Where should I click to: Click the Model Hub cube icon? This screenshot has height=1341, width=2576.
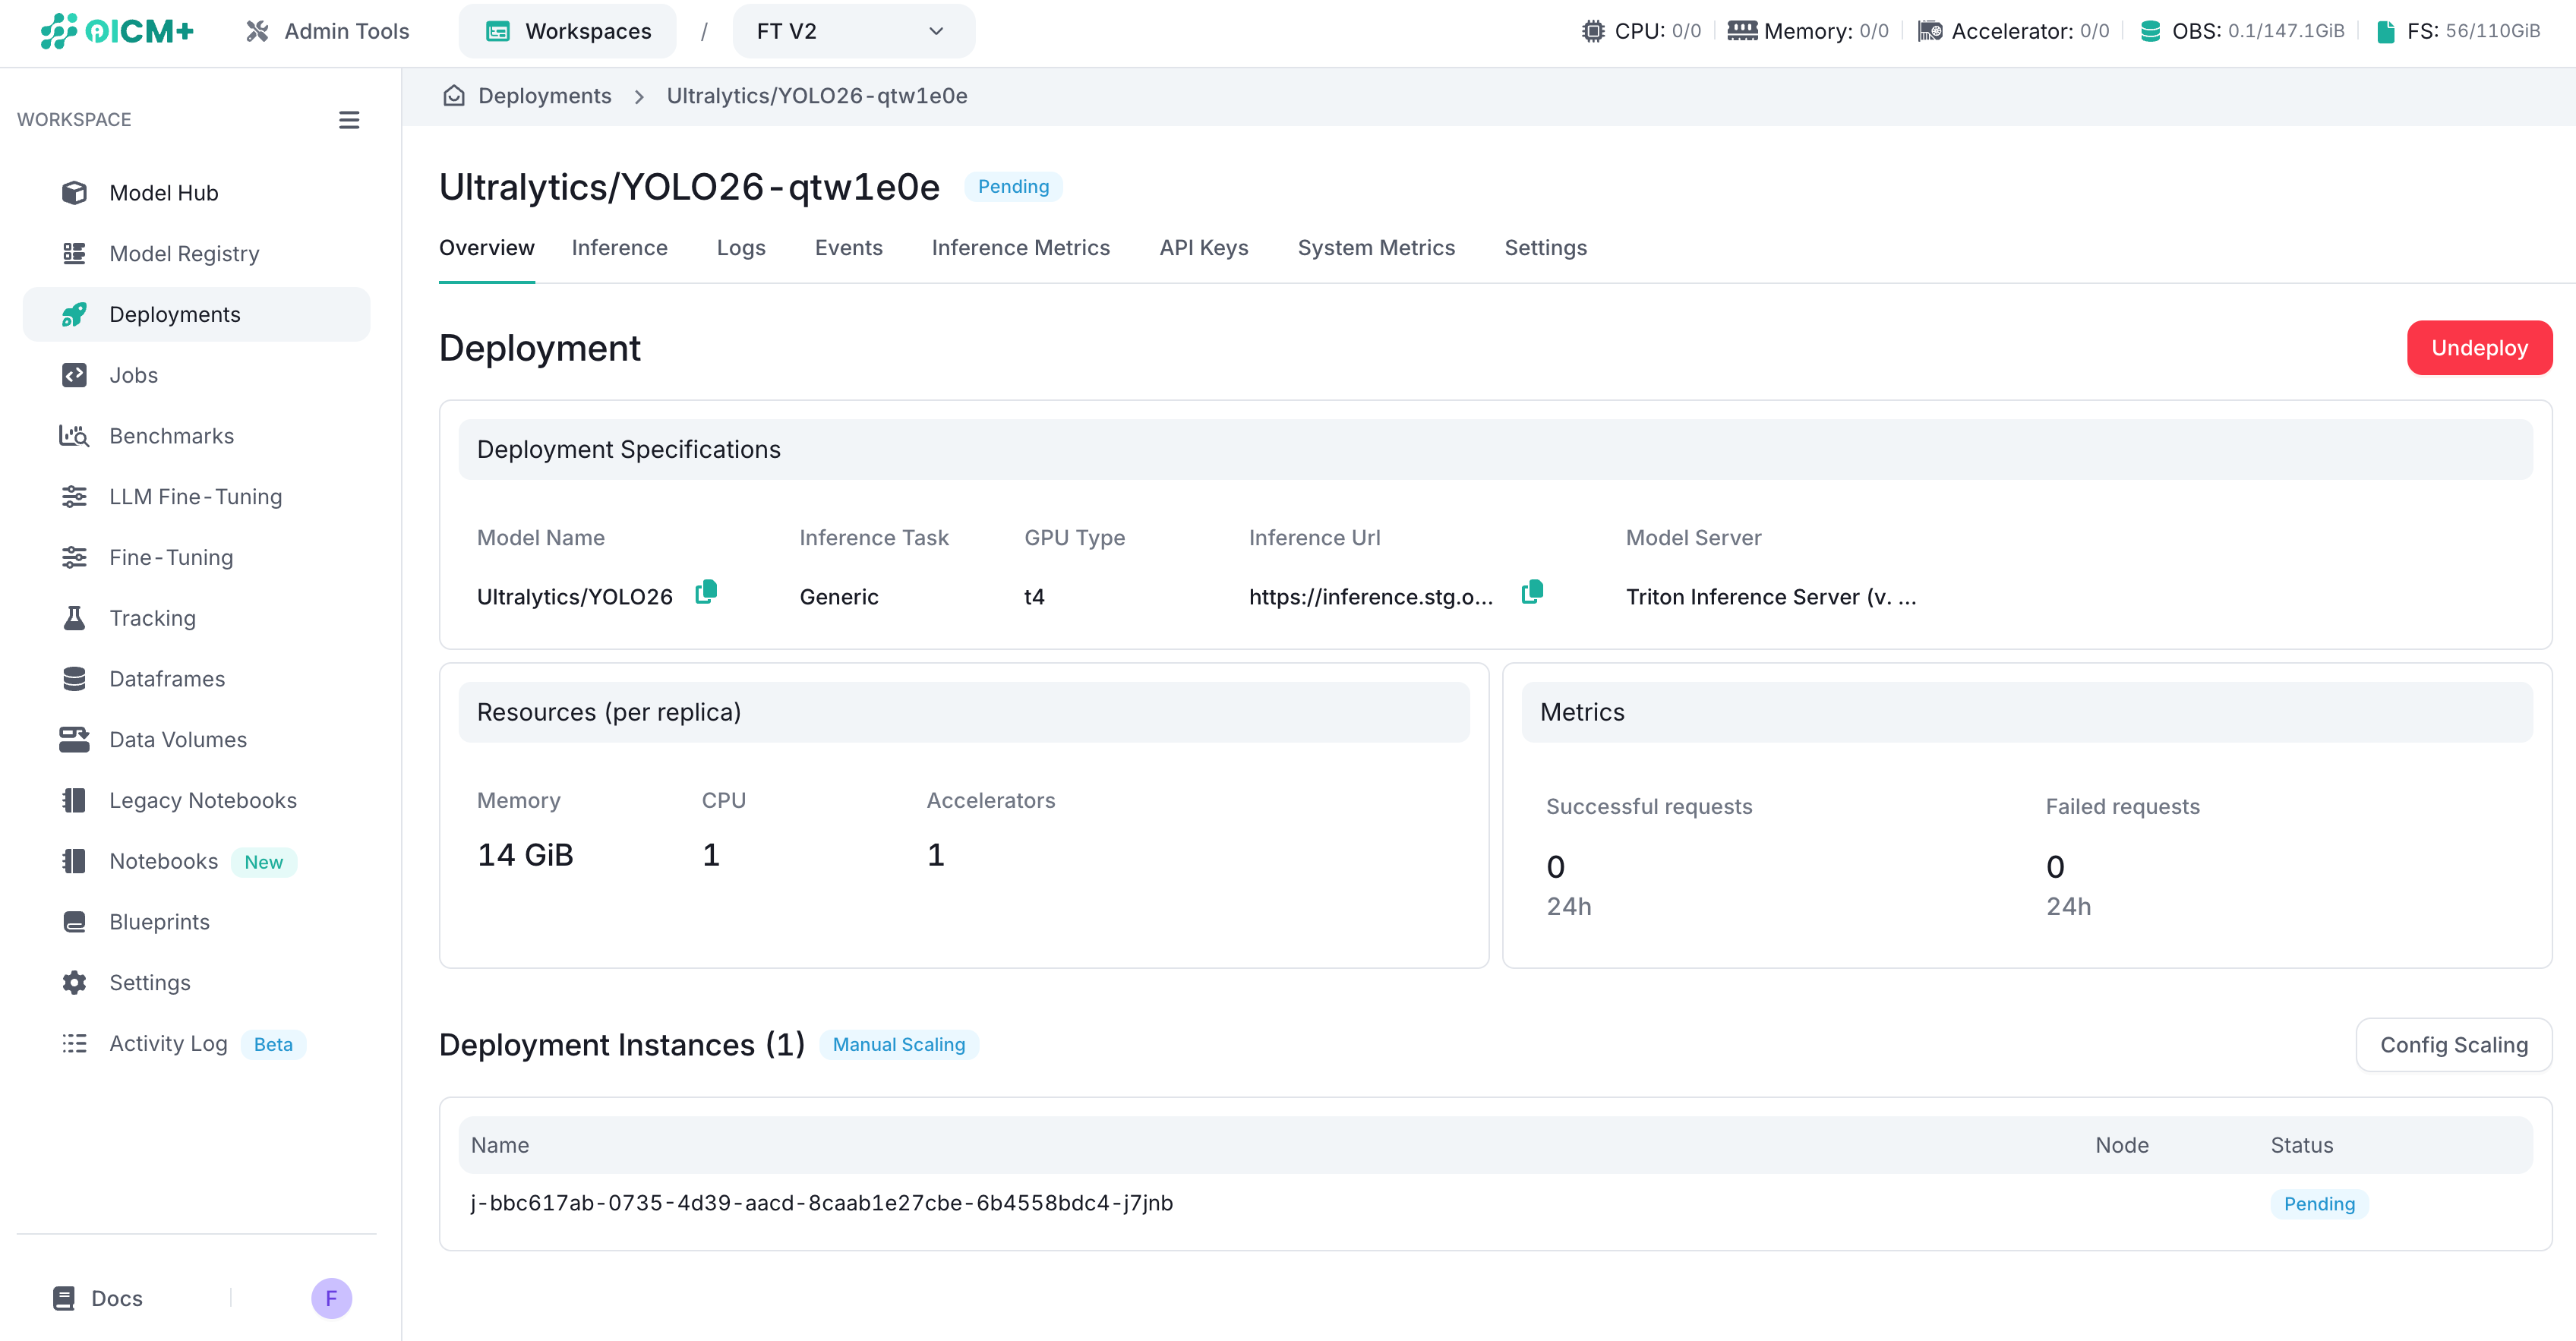[74, 193]
